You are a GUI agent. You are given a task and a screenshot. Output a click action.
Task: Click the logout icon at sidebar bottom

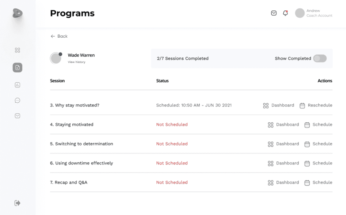pos(17,203)
